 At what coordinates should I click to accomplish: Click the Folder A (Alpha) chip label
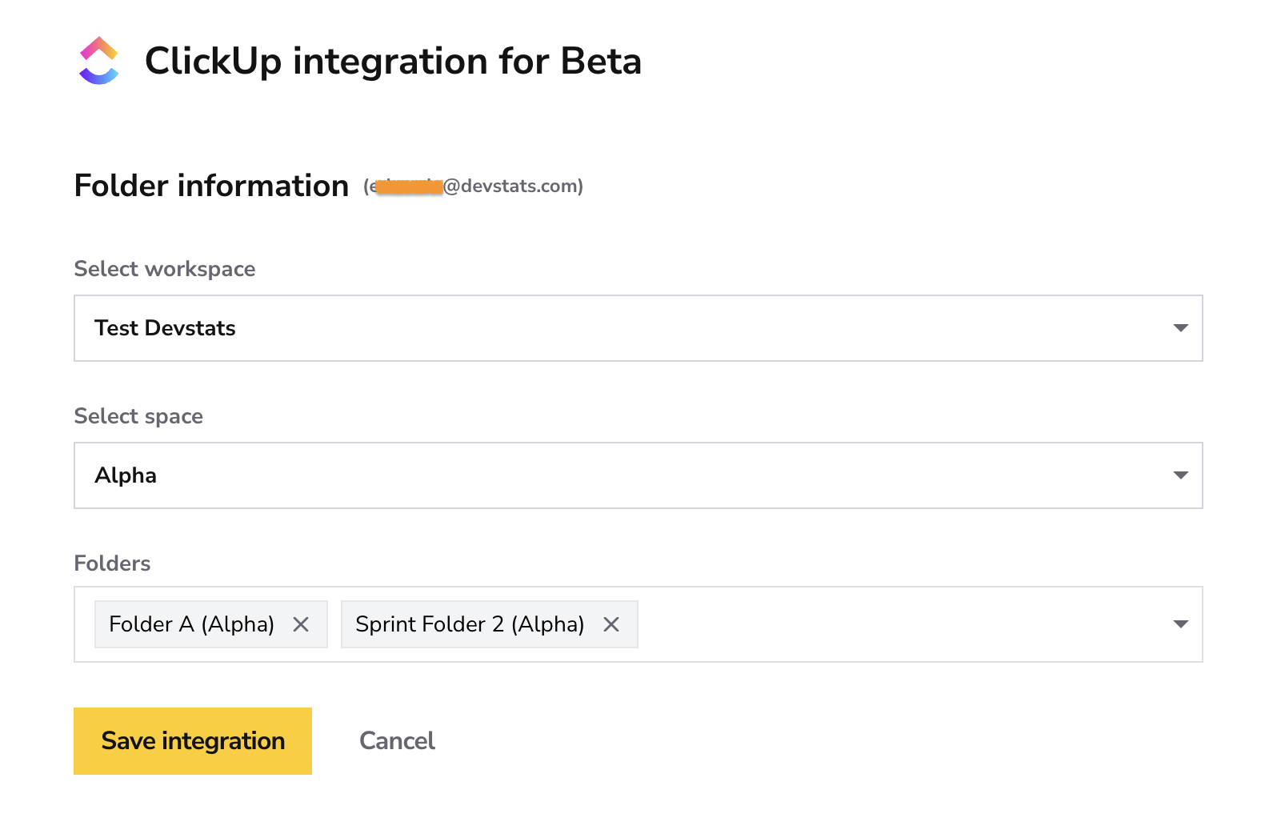coord(192,624)
